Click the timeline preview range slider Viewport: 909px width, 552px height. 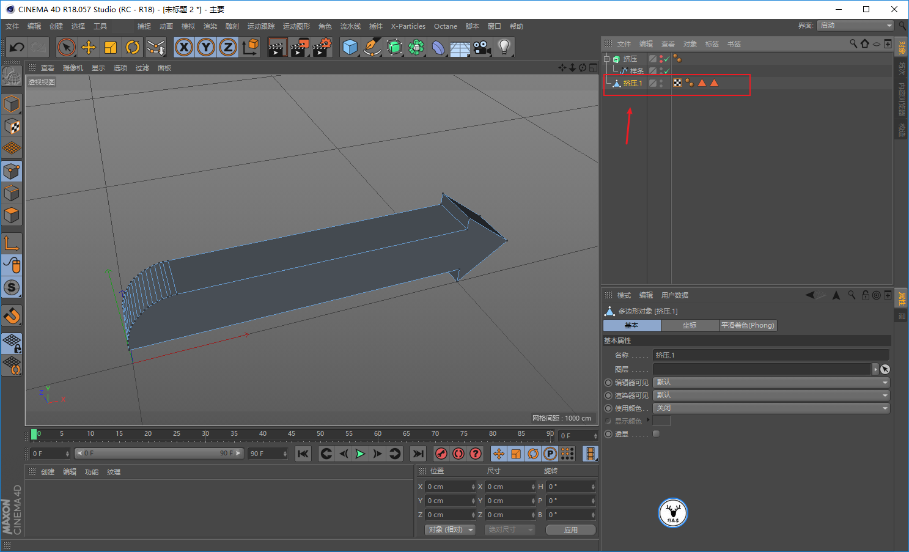click(159, 454)
